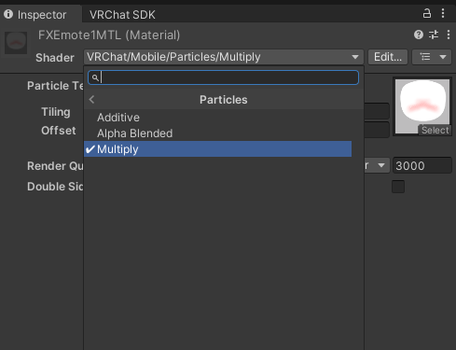This screenshot has height=350, width=456.
Task: Choose the Alpha Blended shader
Action: point(217,133)
